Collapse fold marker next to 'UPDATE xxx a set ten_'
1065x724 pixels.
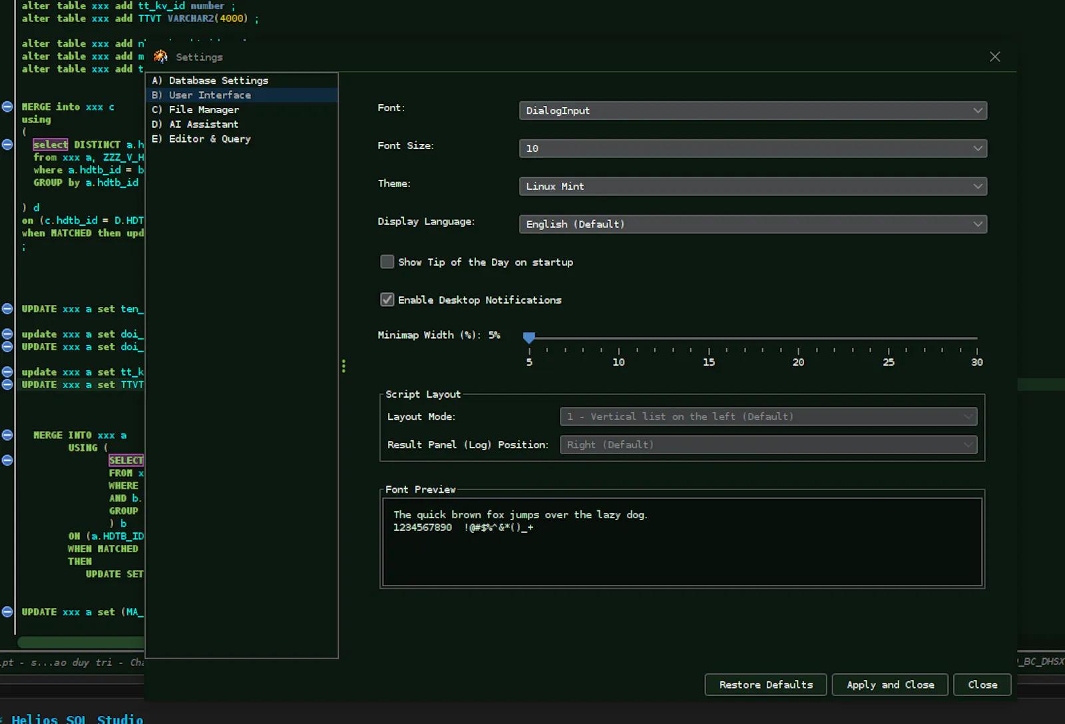click(7, 309)
